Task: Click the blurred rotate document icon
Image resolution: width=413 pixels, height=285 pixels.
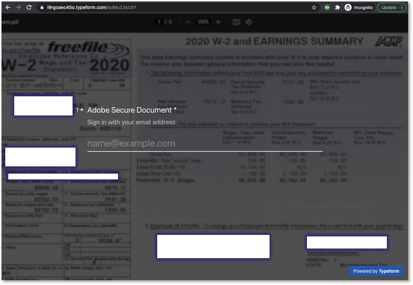Action: click(x=249, y=22)
